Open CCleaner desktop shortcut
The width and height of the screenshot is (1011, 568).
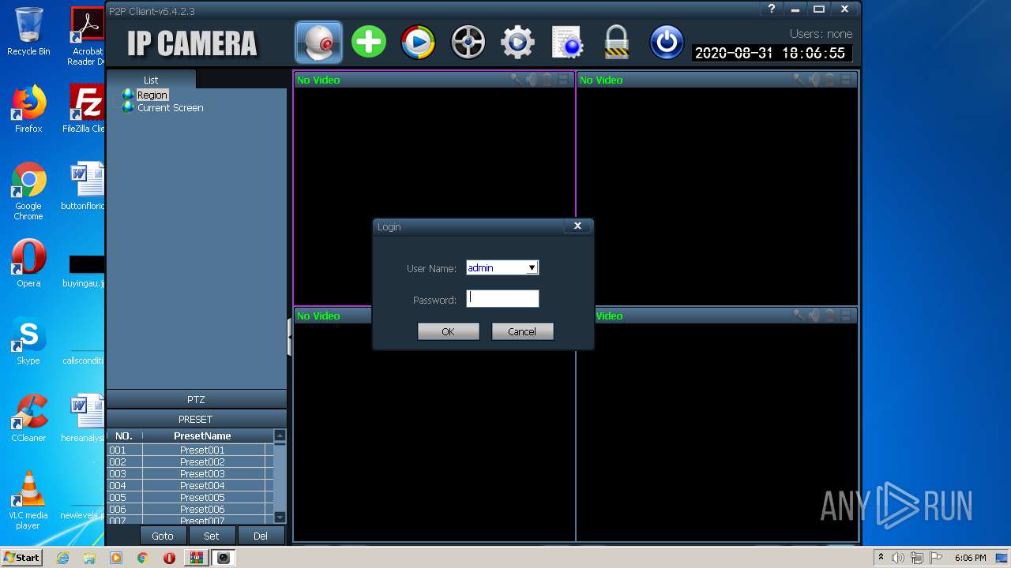tap(28, 418)
